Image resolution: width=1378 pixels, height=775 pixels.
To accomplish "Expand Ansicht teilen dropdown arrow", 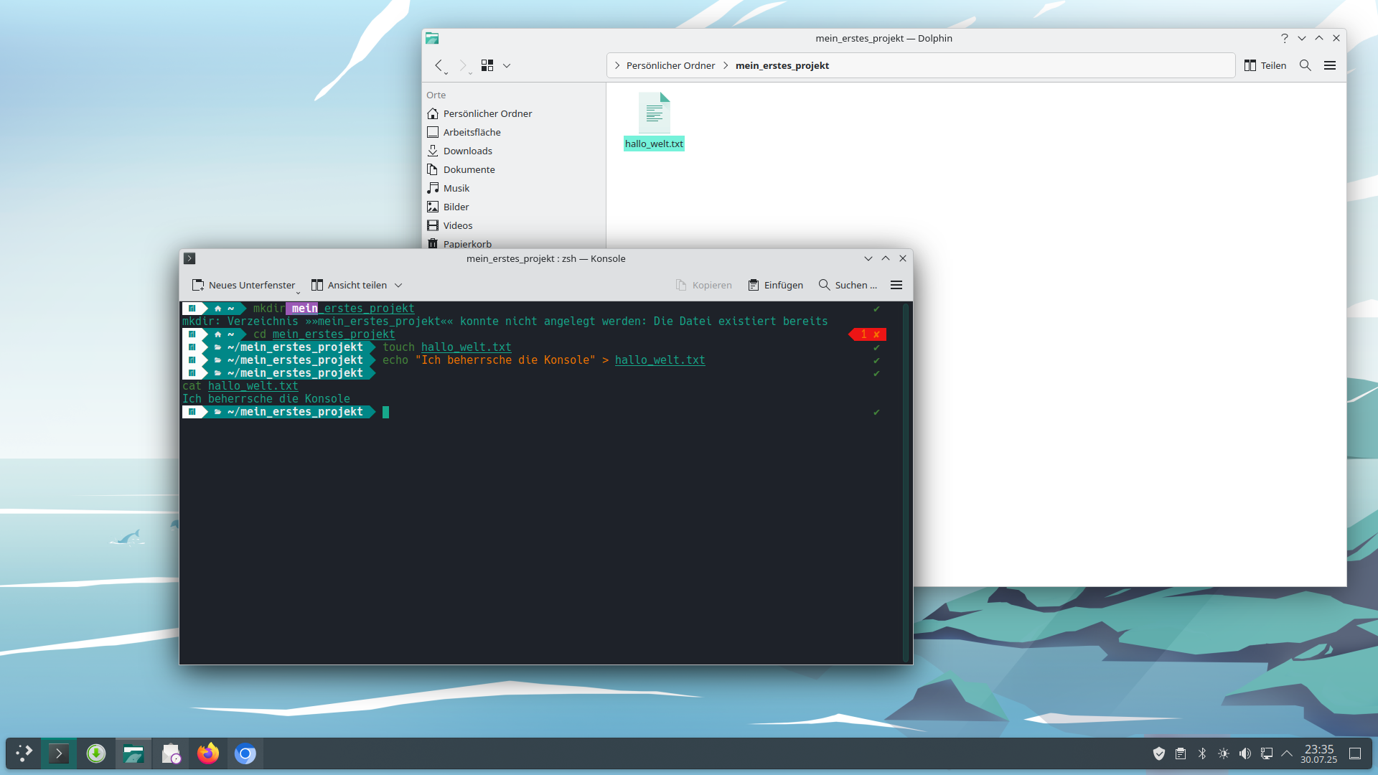I will tap(398, 285).
